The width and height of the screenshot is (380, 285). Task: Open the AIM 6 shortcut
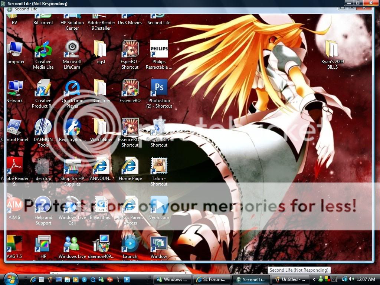14,209
